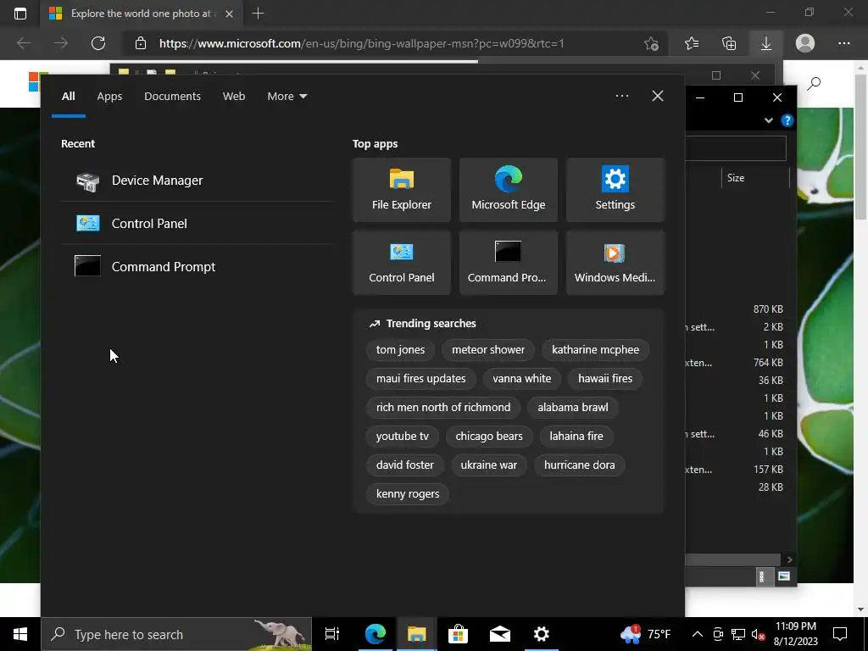Screen dimensions: 868x651
Task: Search trending topic vanna white
Action: tap(521, 379)
